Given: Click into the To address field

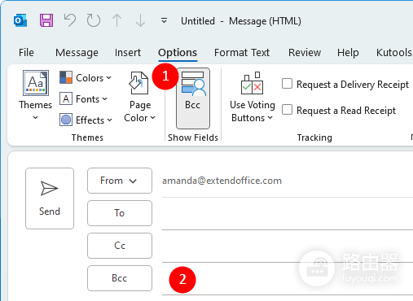Looking at the screenshot, I should click(288, 214).
